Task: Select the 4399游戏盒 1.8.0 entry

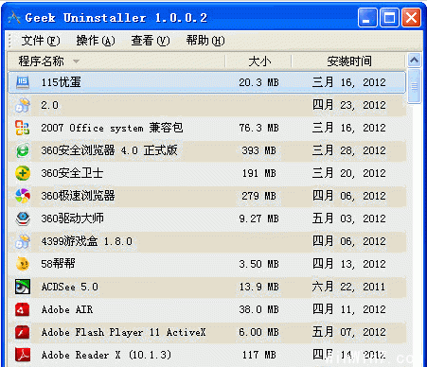Action: click(x=86, y=241)
